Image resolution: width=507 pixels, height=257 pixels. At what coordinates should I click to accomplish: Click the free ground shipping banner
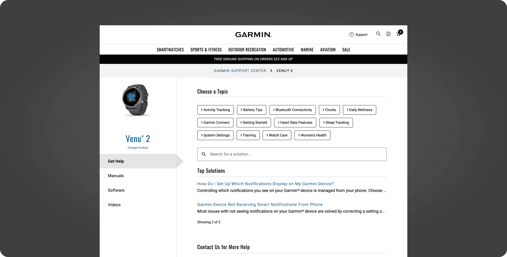point(254,59)
